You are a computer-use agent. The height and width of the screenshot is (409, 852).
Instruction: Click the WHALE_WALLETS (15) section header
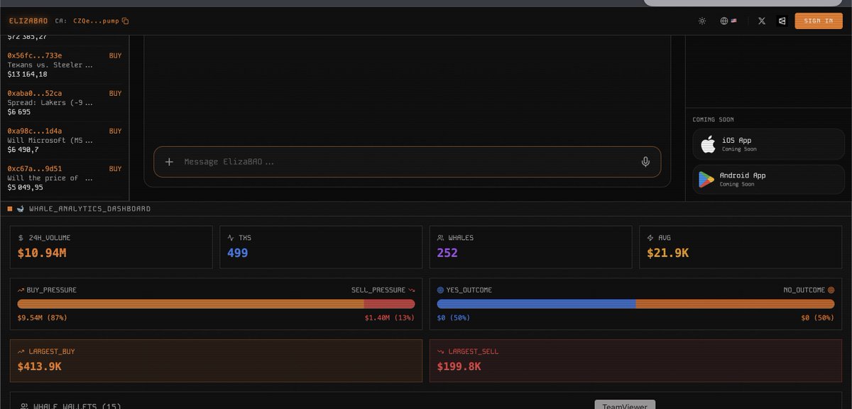71,406
